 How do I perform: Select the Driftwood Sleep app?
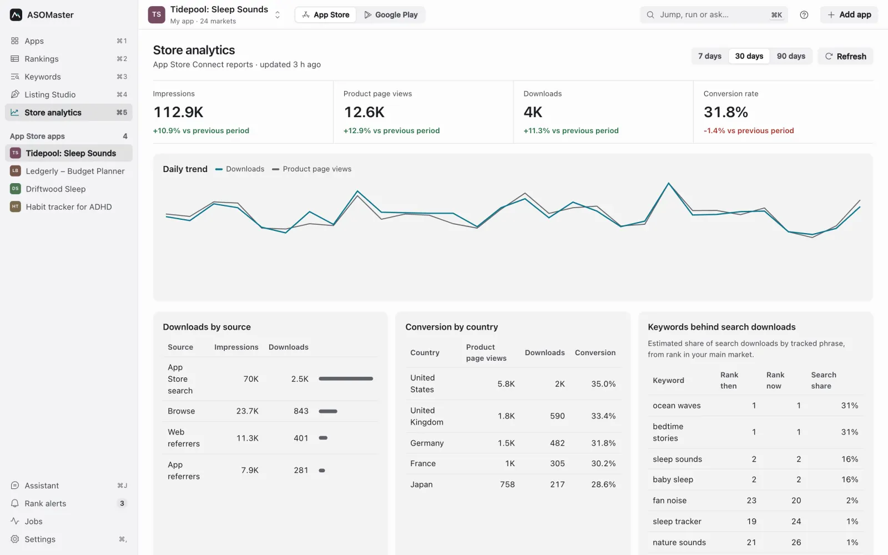69,189
